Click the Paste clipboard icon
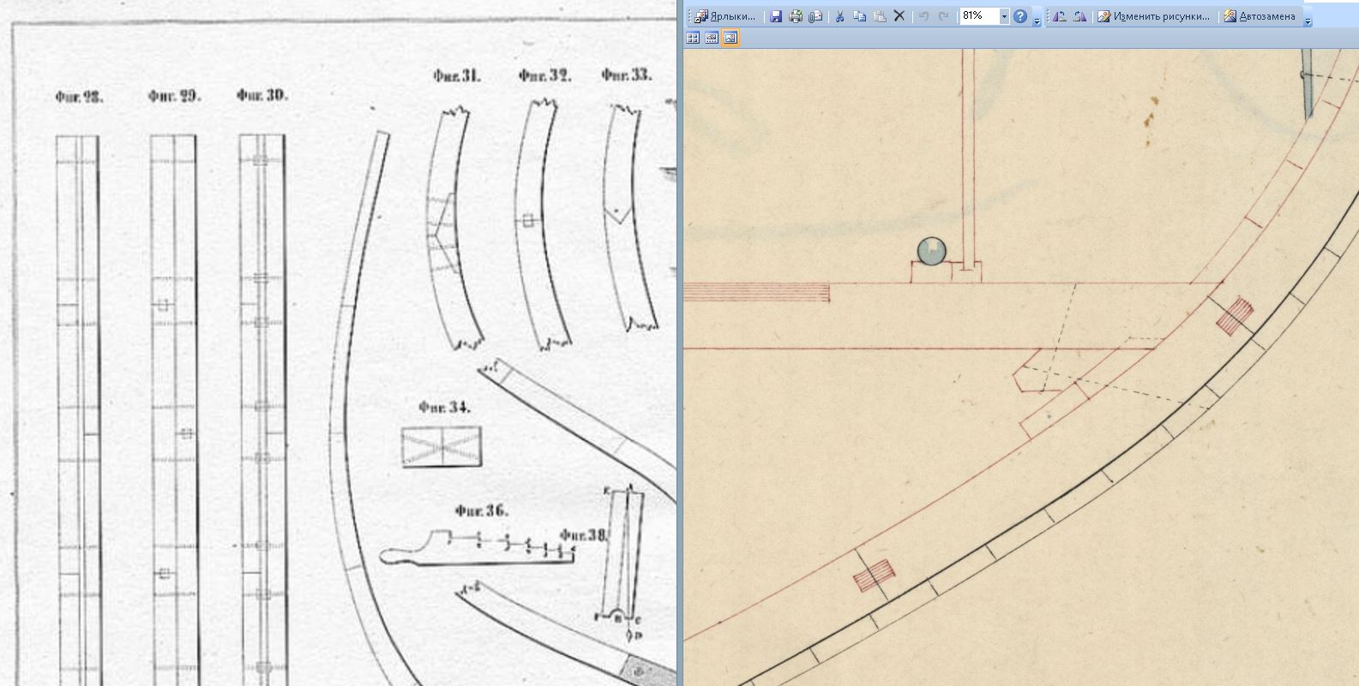The height and width of the screenshot is (686, 1359). coord(880,16)
